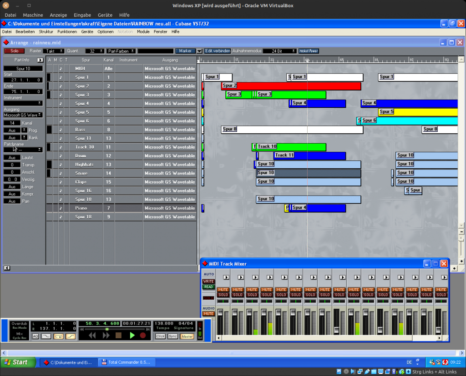Click the Edit.verbinden button
The width and height of the screenshot is (466, 376).
pos(217,51)
